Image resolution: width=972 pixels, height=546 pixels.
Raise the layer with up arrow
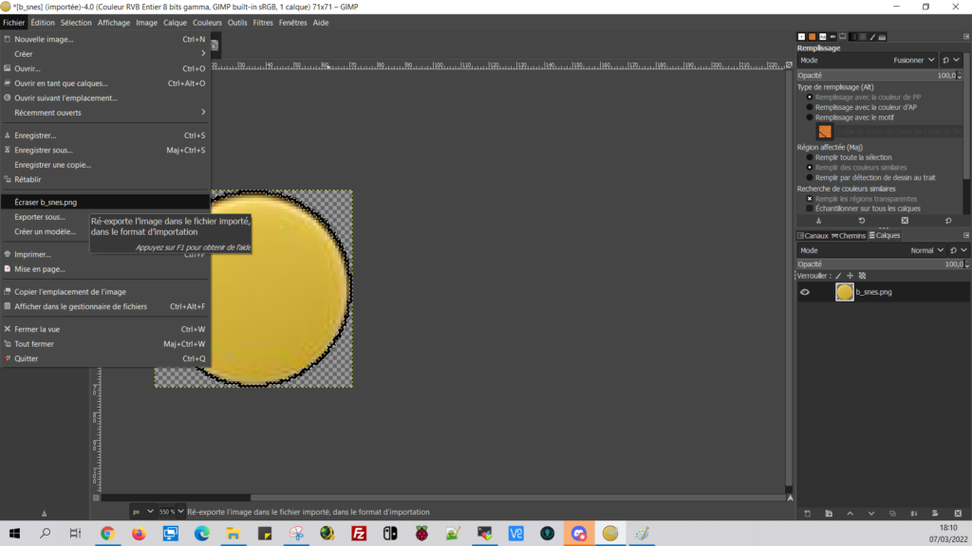click(850, 513)
